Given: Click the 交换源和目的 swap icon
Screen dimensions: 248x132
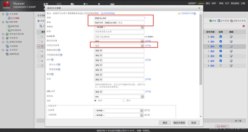Looking at the screenshot, I should point(179,14).
